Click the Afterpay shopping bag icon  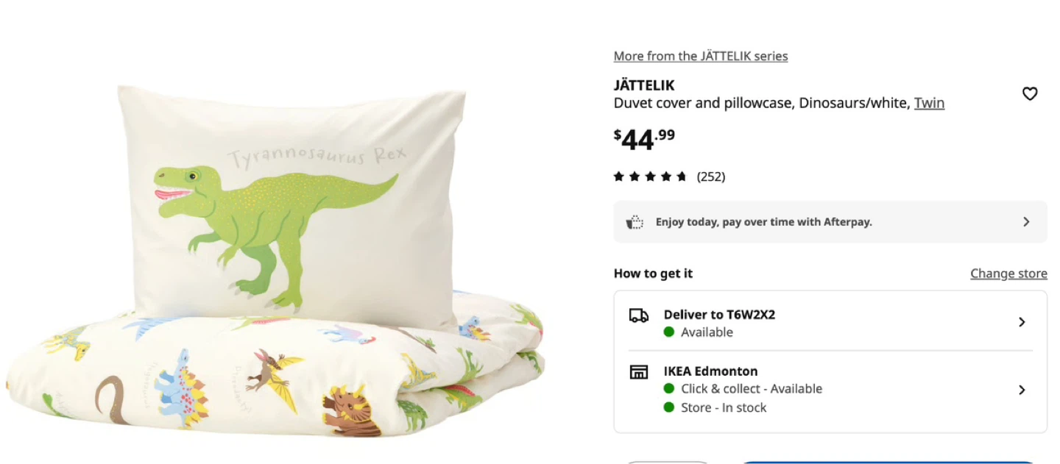click(x=635, y=222)
